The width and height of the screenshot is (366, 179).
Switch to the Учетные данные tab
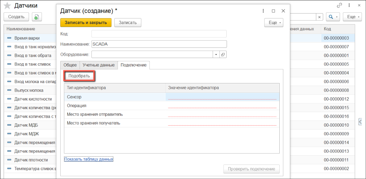click(x=99, y=65)
